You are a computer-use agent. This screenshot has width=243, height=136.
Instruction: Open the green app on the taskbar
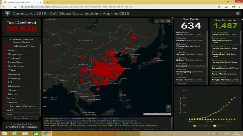pyautogui.click(x=36, y=133)
